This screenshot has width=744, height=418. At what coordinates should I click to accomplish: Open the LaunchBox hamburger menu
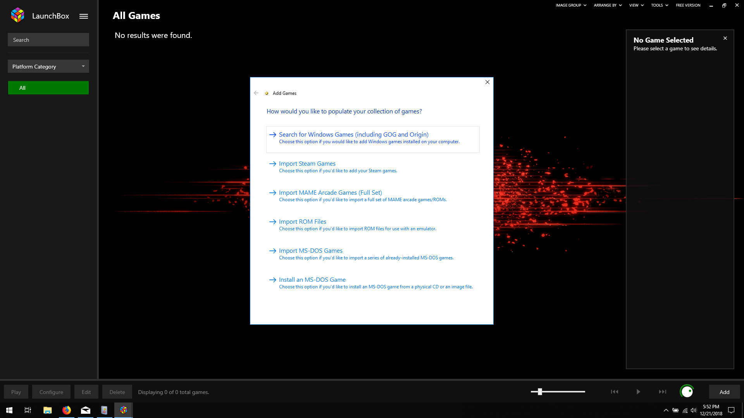tap(84, 16)
